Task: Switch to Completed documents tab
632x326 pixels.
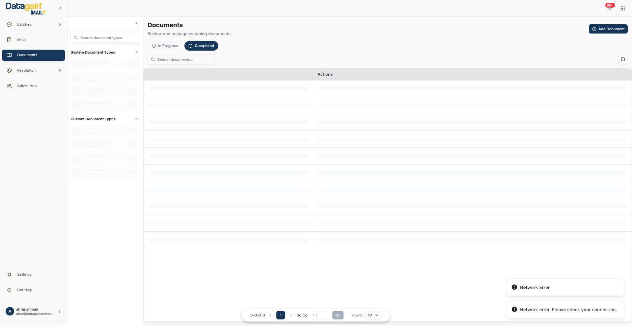Action: (201, 46)
